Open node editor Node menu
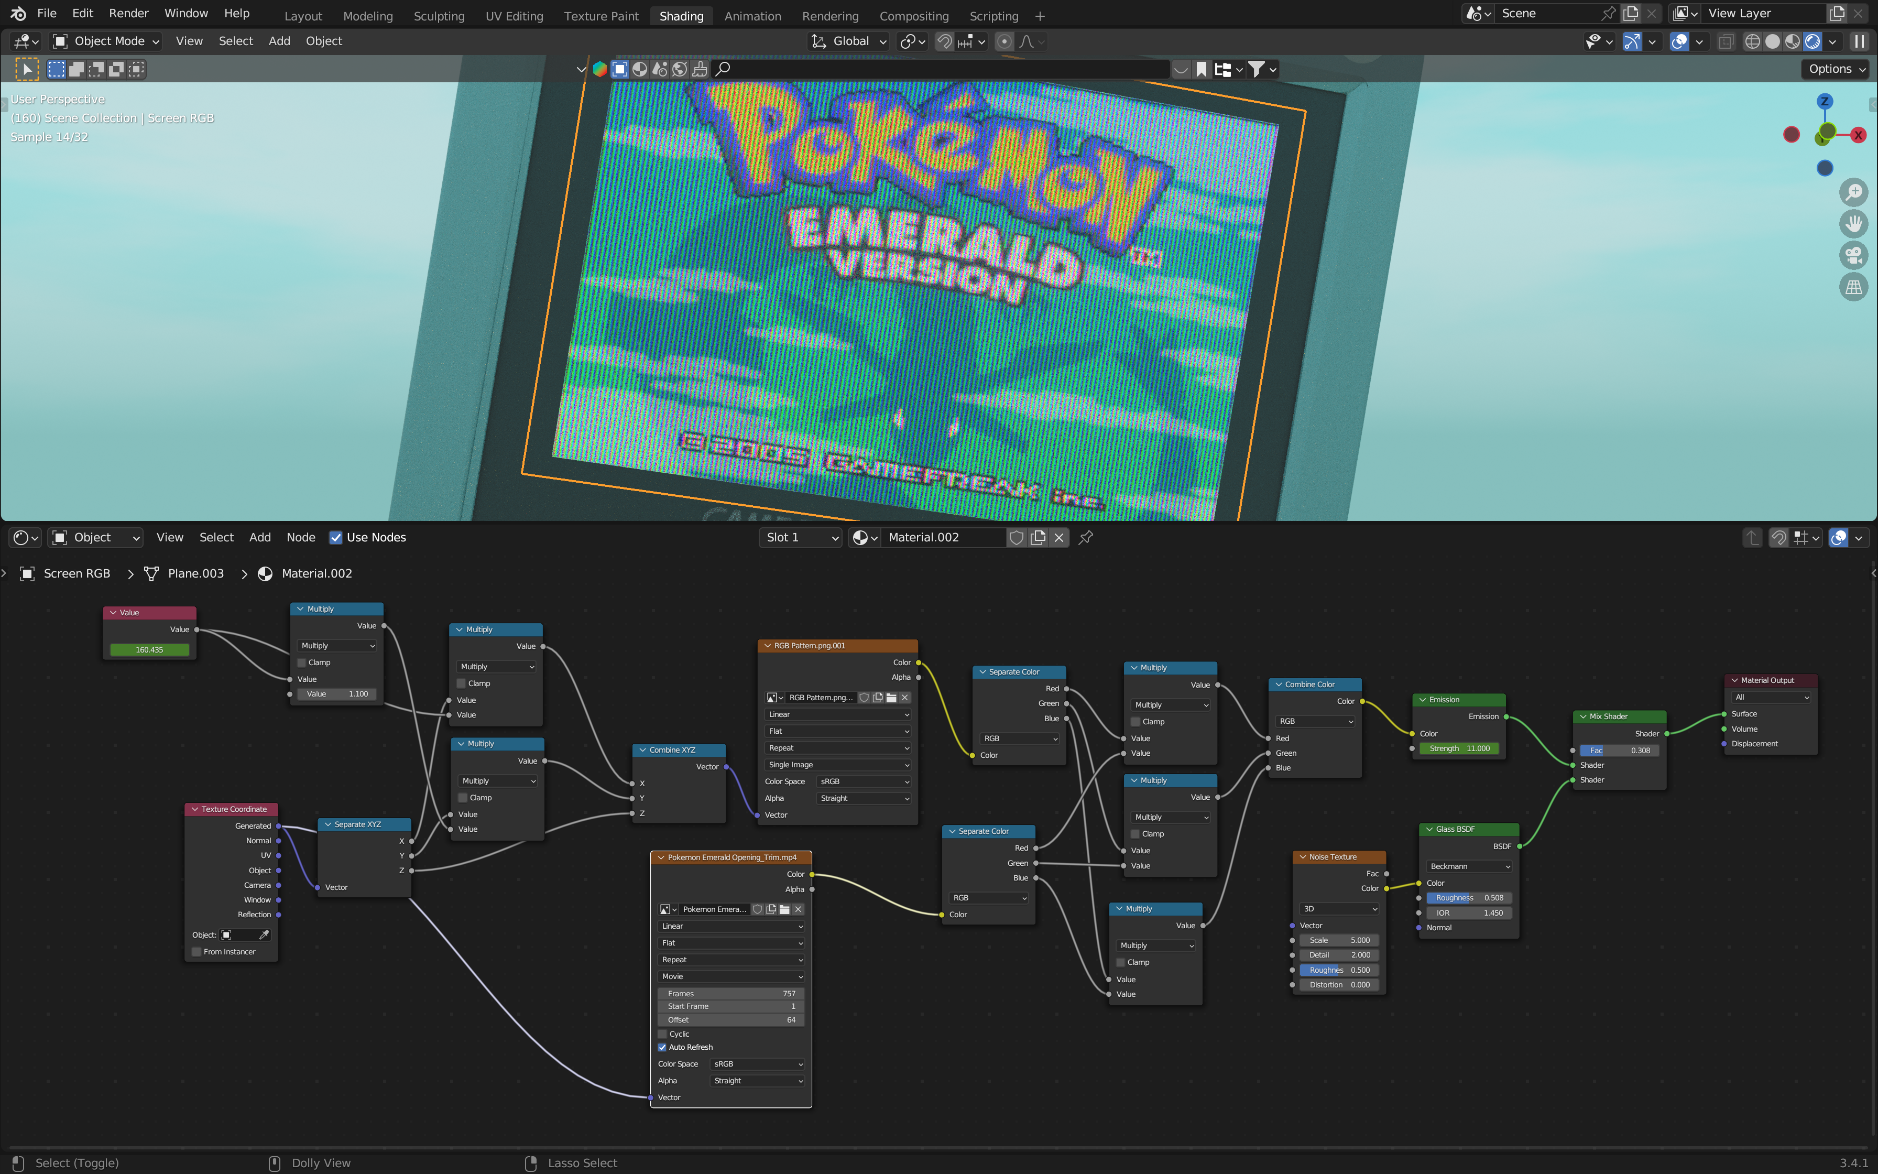The width and height of the screenshot is (1878, 1174). pyautogui.click(x=300, y=537)
